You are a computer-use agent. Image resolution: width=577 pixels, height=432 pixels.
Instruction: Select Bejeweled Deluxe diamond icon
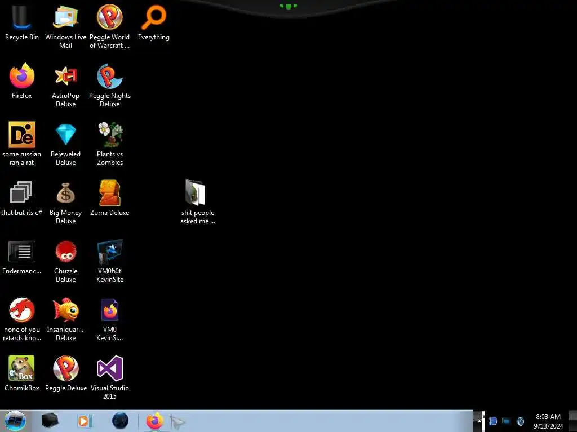pos(65,143)
